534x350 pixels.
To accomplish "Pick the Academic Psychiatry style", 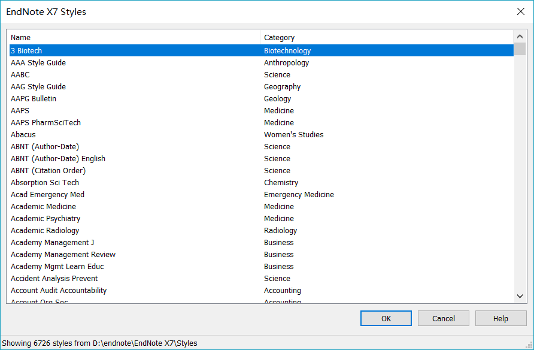I will pyautogui.click(x=261, y=219).
